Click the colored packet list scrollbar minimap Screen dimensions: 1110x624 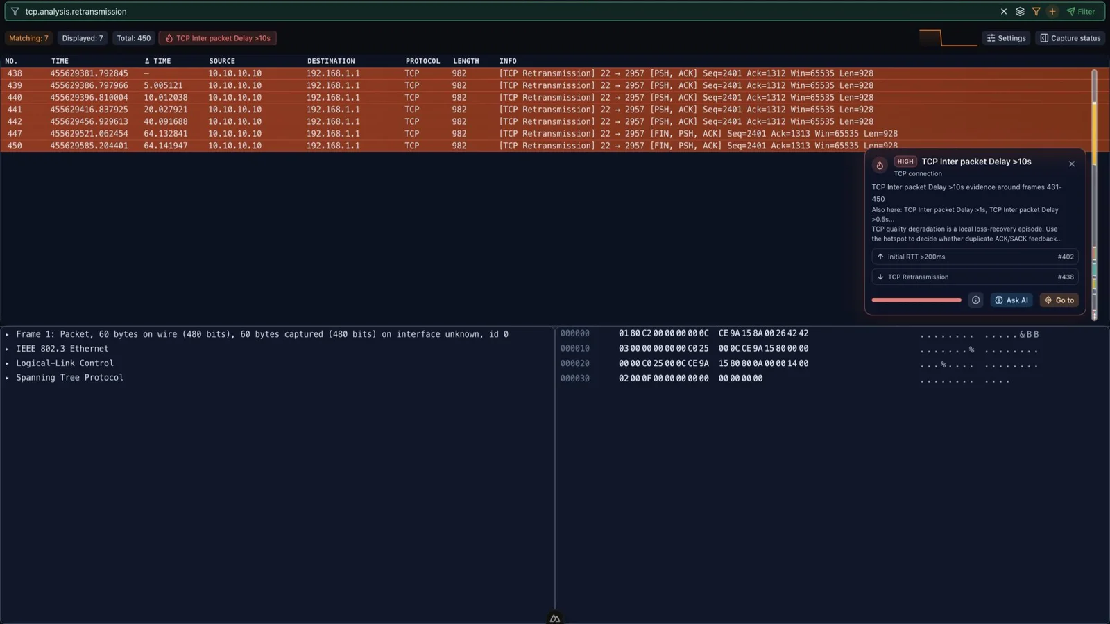pos(1094,194)
